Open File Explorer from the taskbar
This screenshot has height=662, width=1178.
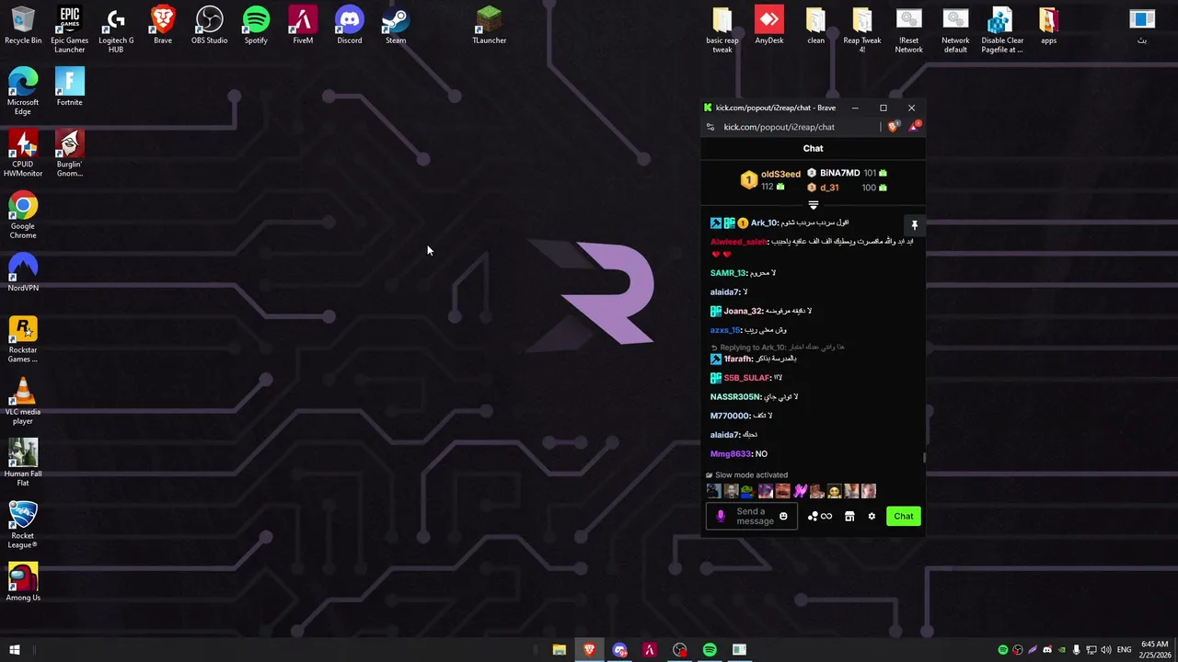coord(559,650)
